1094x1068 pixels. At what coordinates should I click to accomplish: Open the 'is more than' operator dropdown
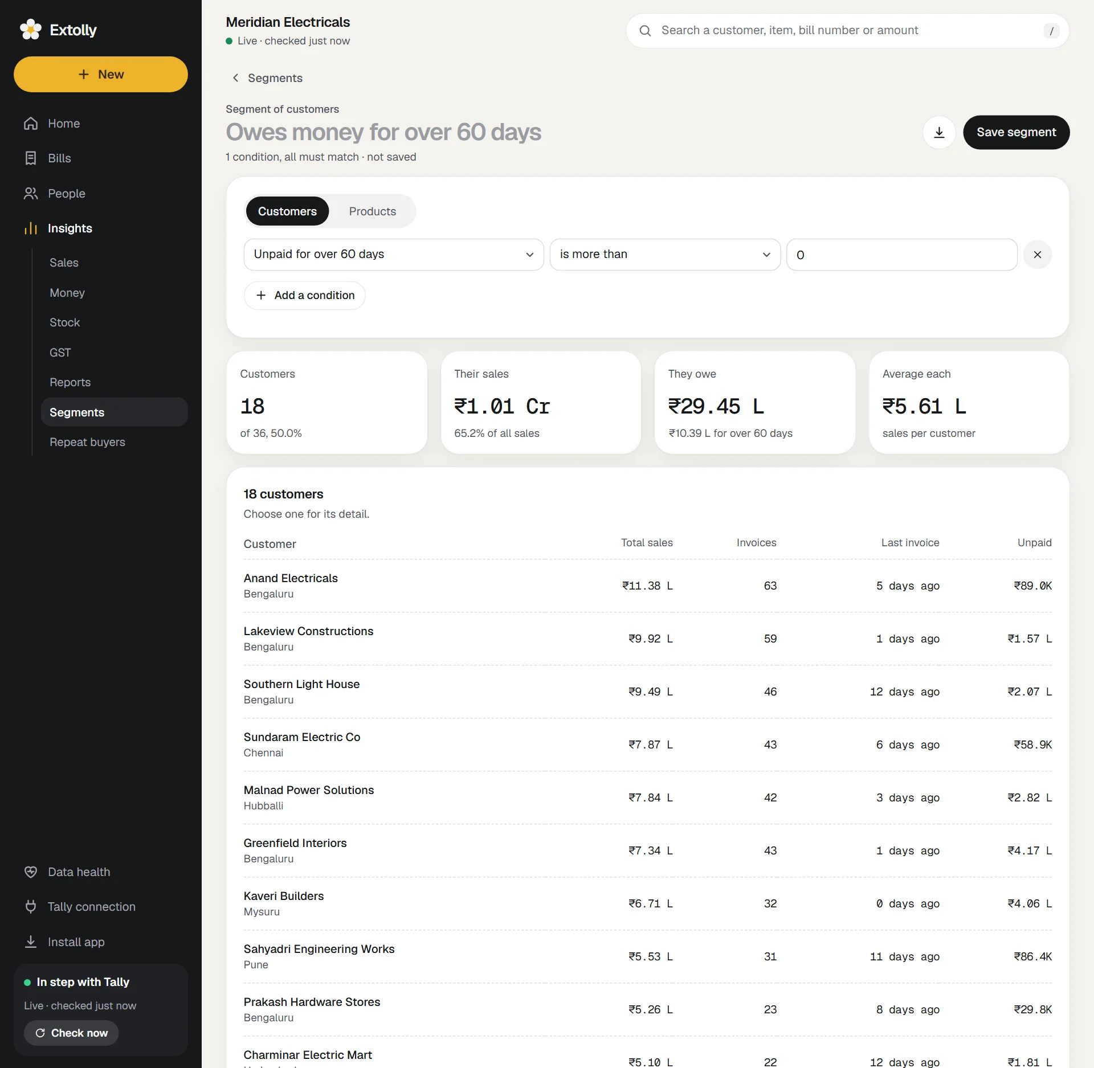pyautogui.click(x=665, y=255)
